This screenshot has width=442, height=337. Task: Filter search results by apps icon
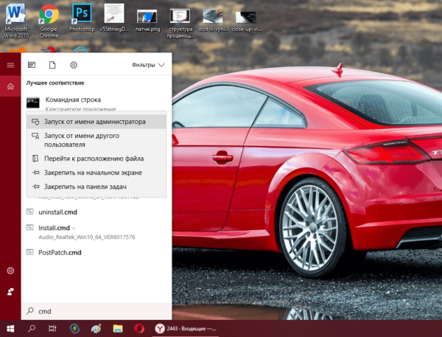coord(32,65)
